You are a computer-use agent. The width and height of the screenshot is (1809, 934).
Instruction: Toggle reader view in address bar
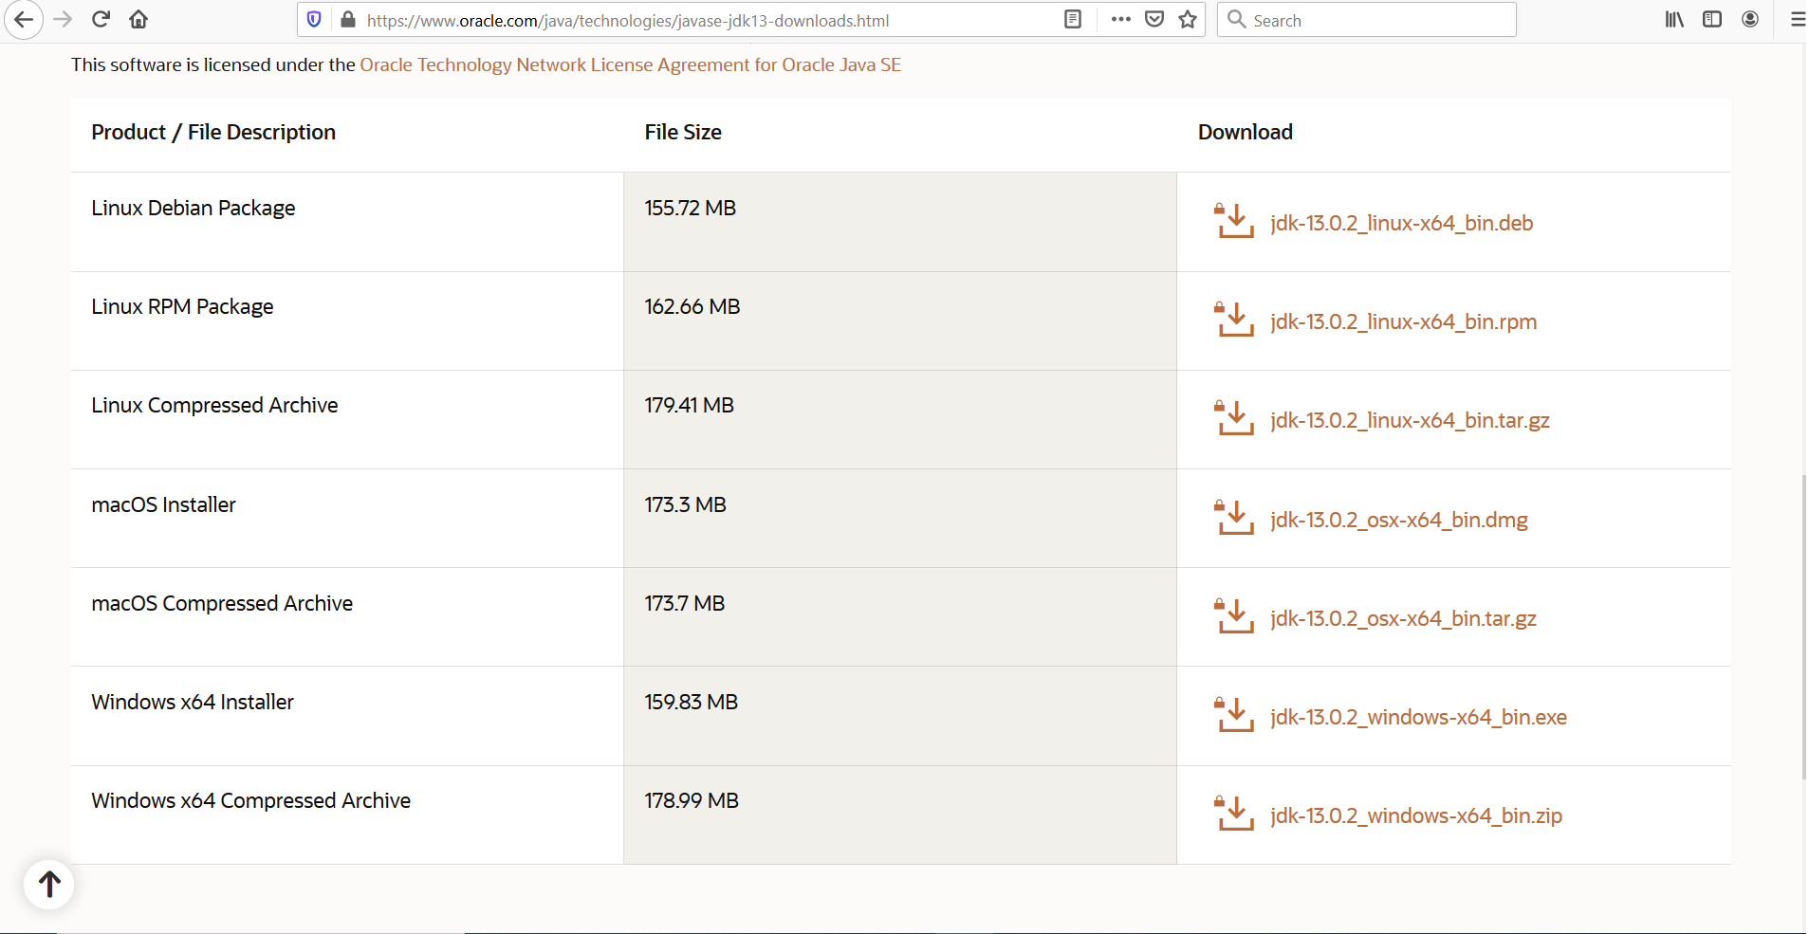coord(1073,20)
